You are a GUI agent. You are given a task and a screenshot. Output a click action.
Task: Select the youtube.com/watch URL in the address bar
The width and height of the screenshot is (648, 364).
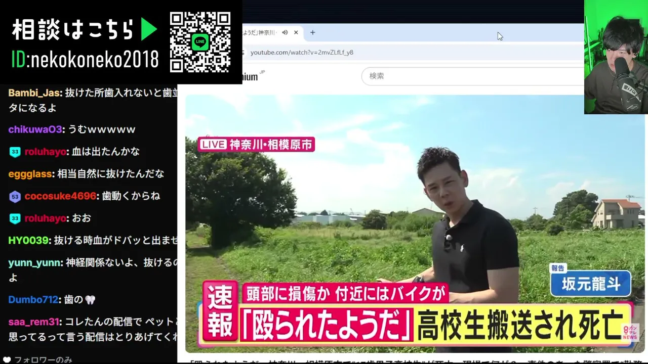[x=302, y=52]
